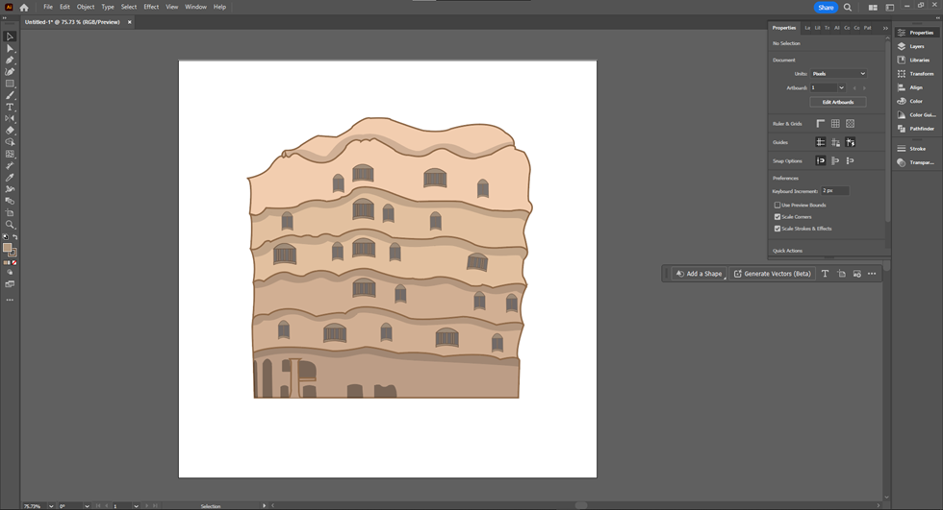Screen dimensions: 943x510
Task: Select the Eraser tool
Action: click(x=10, y=131)
